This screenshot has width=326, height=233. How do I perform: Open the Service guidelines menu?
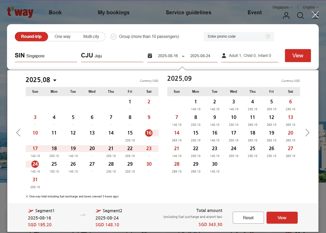coord(188,12)
